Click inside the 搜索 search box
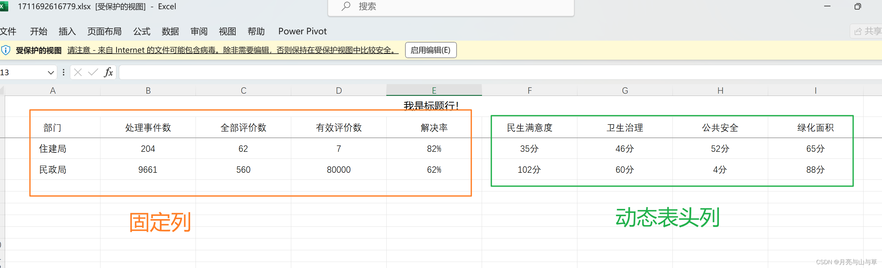882x268 pixels. 451,7
